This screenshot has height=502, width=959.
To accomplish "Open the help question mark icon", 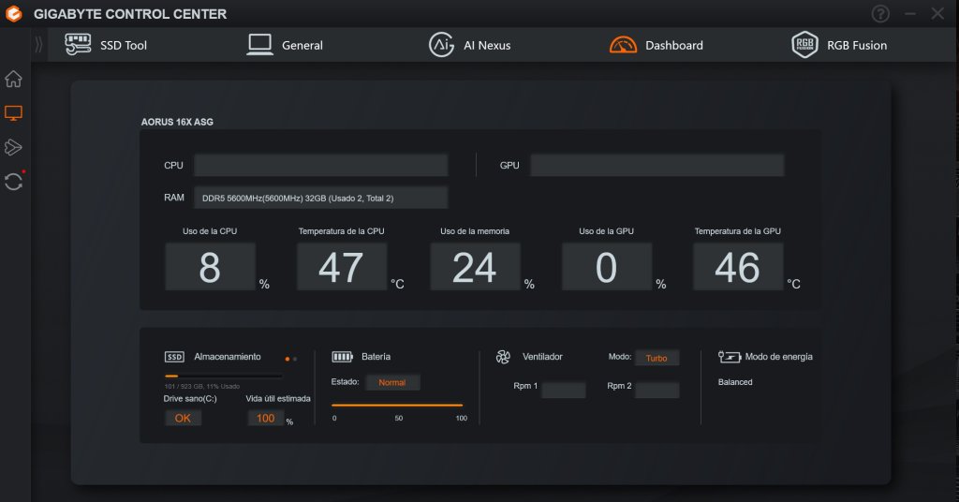I will coord(880,13).
